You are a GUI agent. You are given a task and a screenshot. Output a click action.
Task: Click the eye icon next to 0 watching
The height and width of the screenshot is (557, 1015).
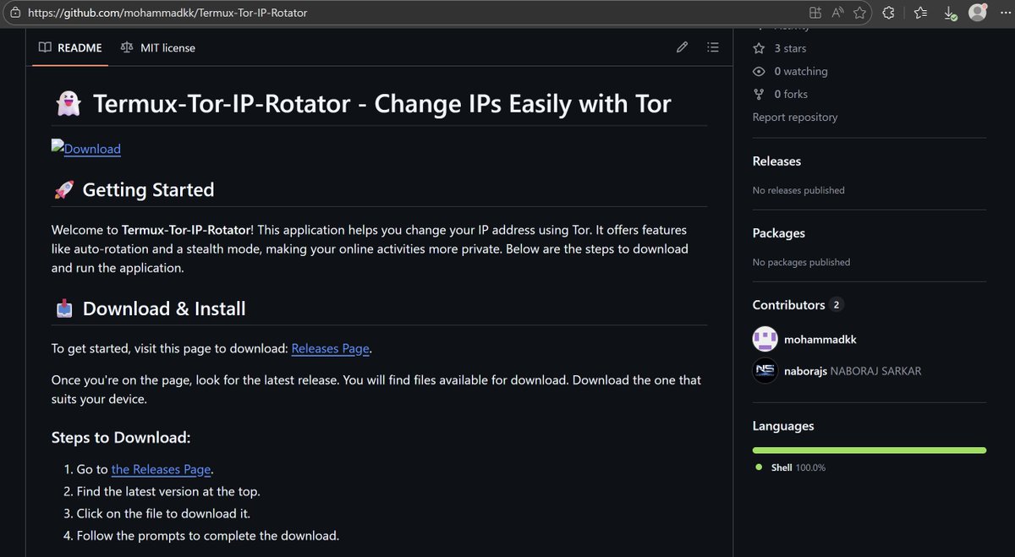tap(759, 71)
